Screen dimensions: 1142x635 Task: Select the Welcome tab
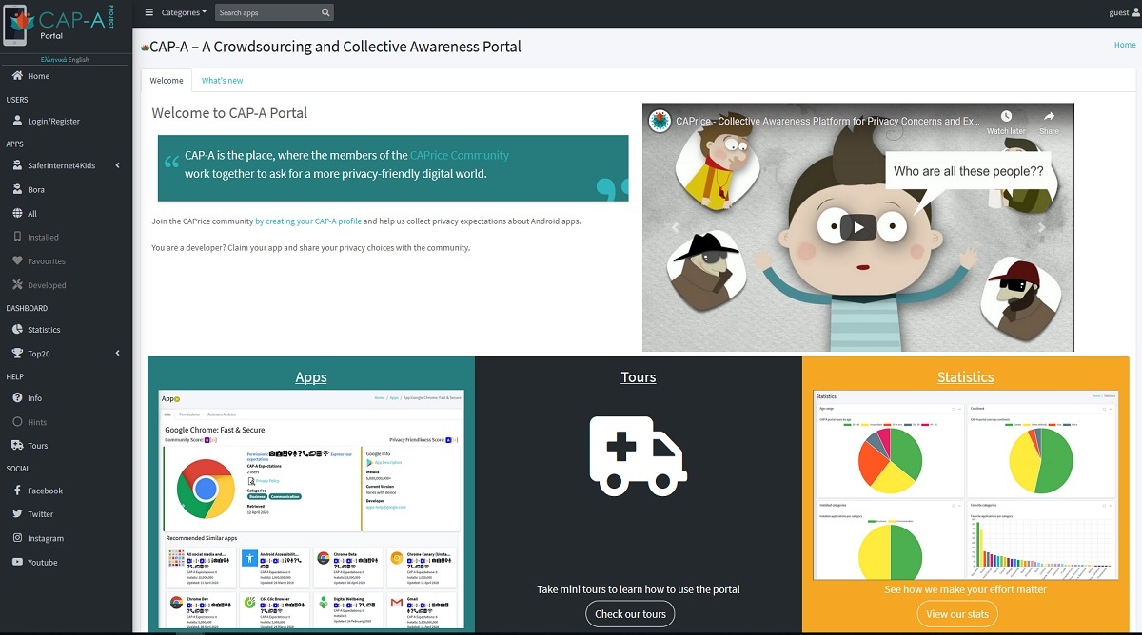167,81
